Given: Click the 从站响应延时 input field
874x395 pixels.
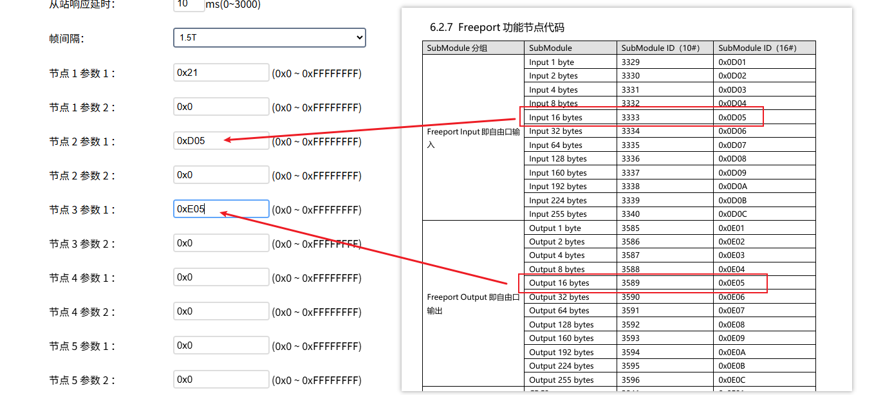Looking at the screenshot, I should [189, 5].
